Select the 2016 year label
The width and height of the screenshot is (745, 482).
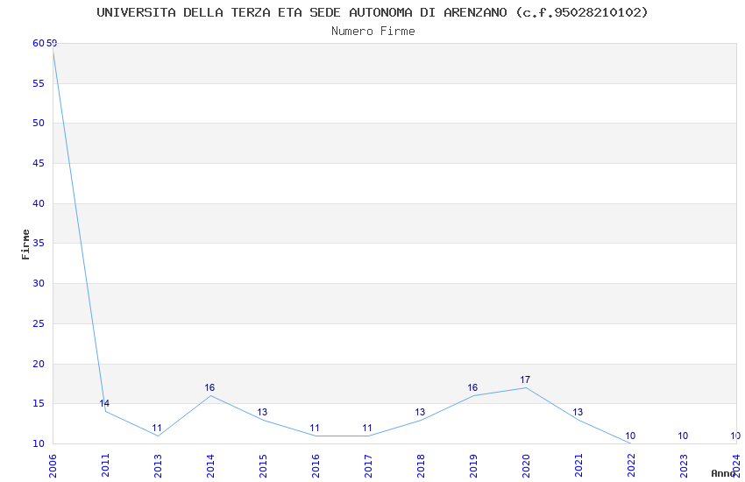pos(316,466)
